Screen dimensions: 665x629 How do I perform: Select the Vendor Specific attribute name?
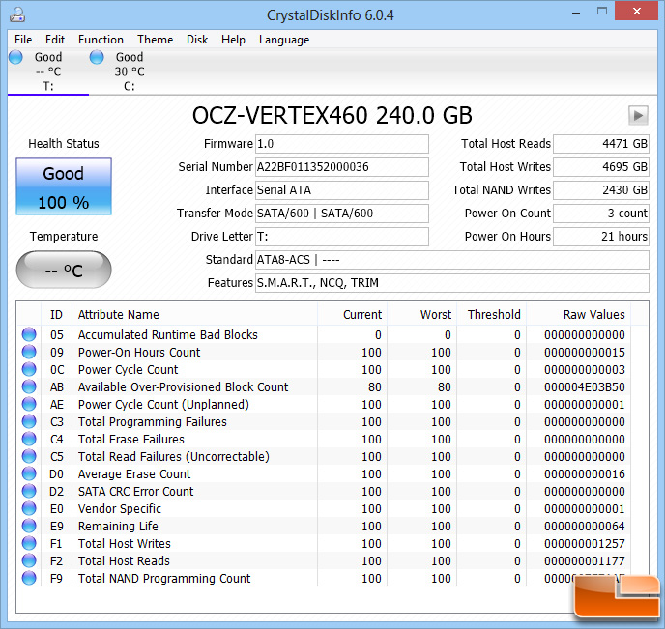[120, 508]
